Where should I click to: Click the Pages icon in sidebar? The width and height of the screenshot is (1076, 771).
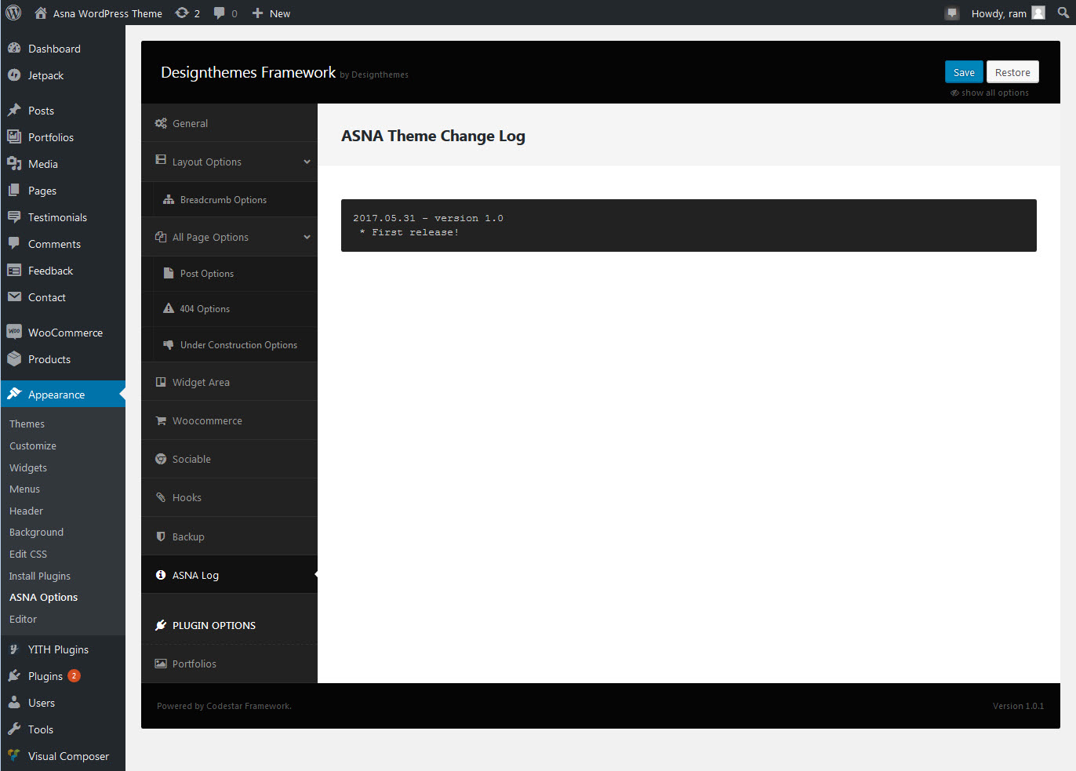[x=14, y=190]
